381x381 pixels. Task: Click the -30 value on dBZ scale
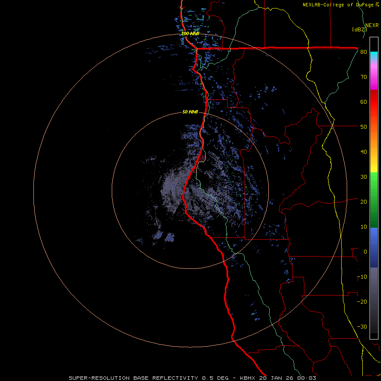tap(362, 327)
